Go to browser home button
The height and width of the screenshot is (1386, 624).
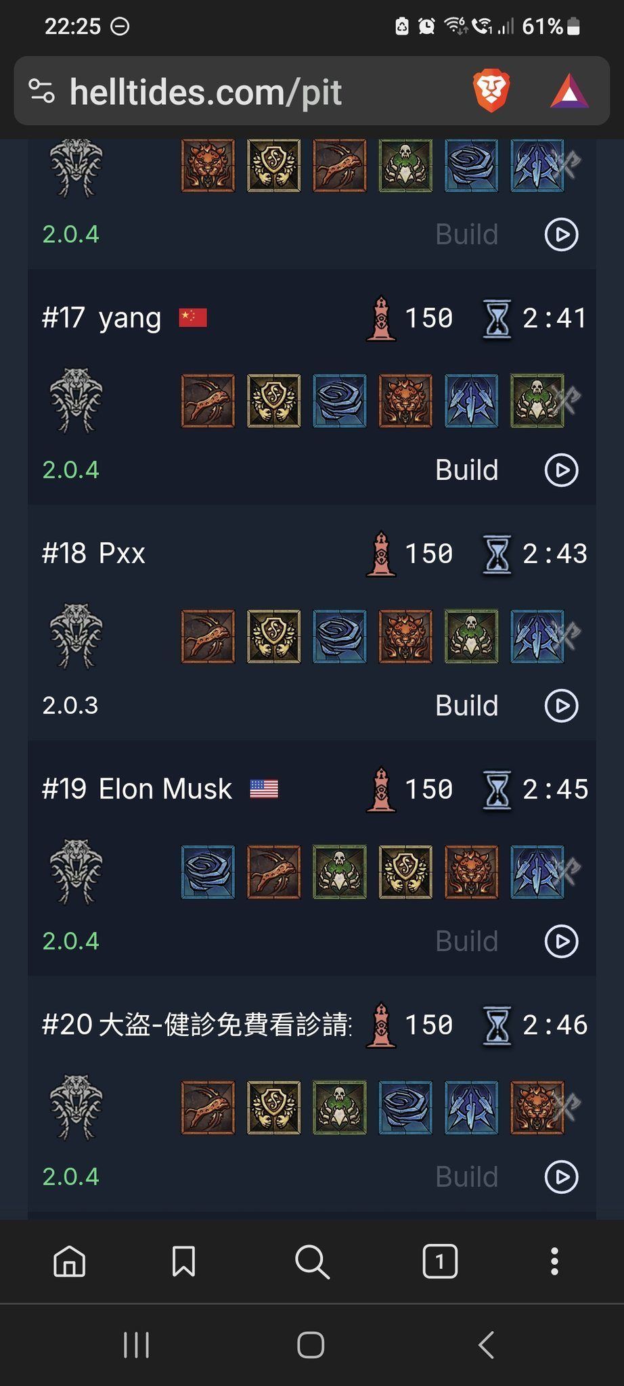70,1261
